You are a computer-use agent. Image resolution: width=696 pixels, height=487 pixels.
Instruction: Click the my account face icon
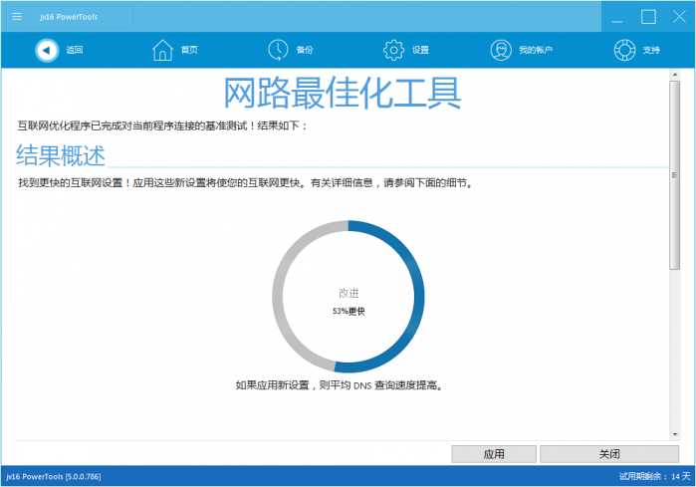pyautogui.click(x=501, y=50)
